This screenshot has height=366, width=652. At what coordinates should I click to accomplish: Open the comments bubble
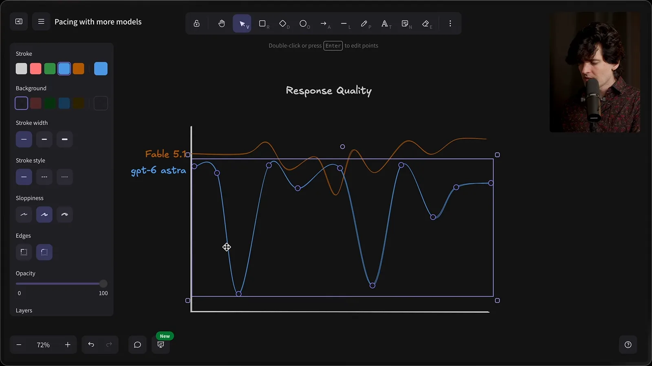point(137,345)
